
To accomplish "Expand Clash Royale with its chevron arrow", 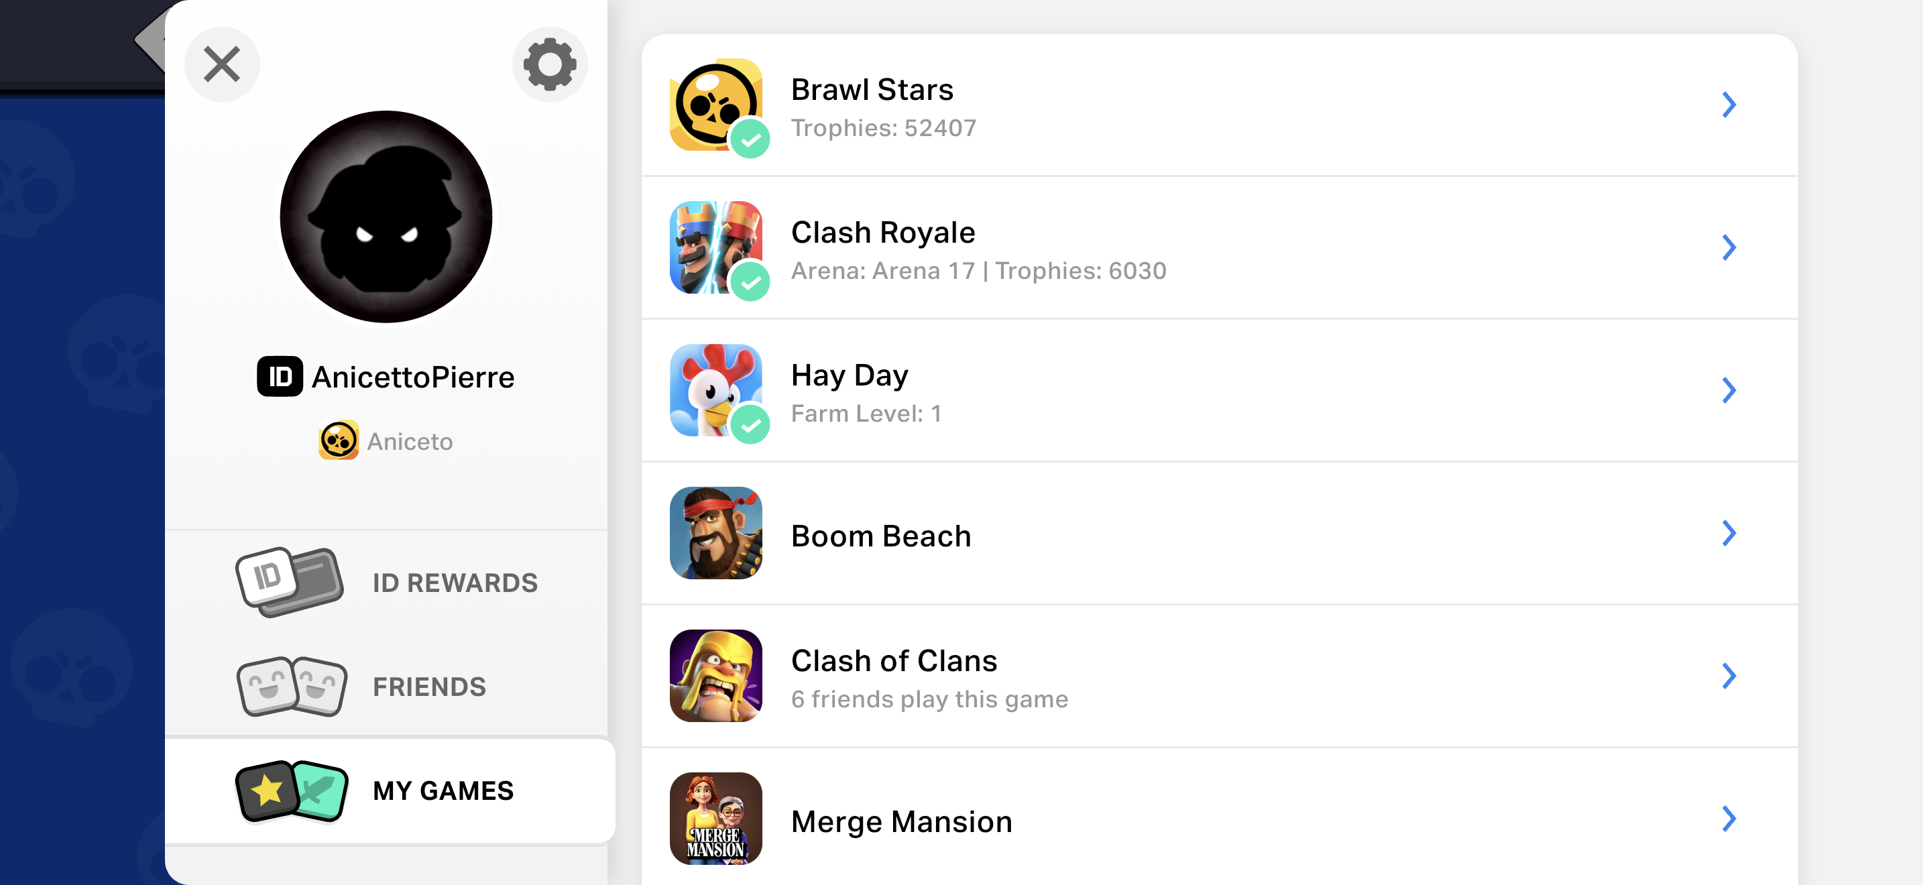I will [1728, 247].
